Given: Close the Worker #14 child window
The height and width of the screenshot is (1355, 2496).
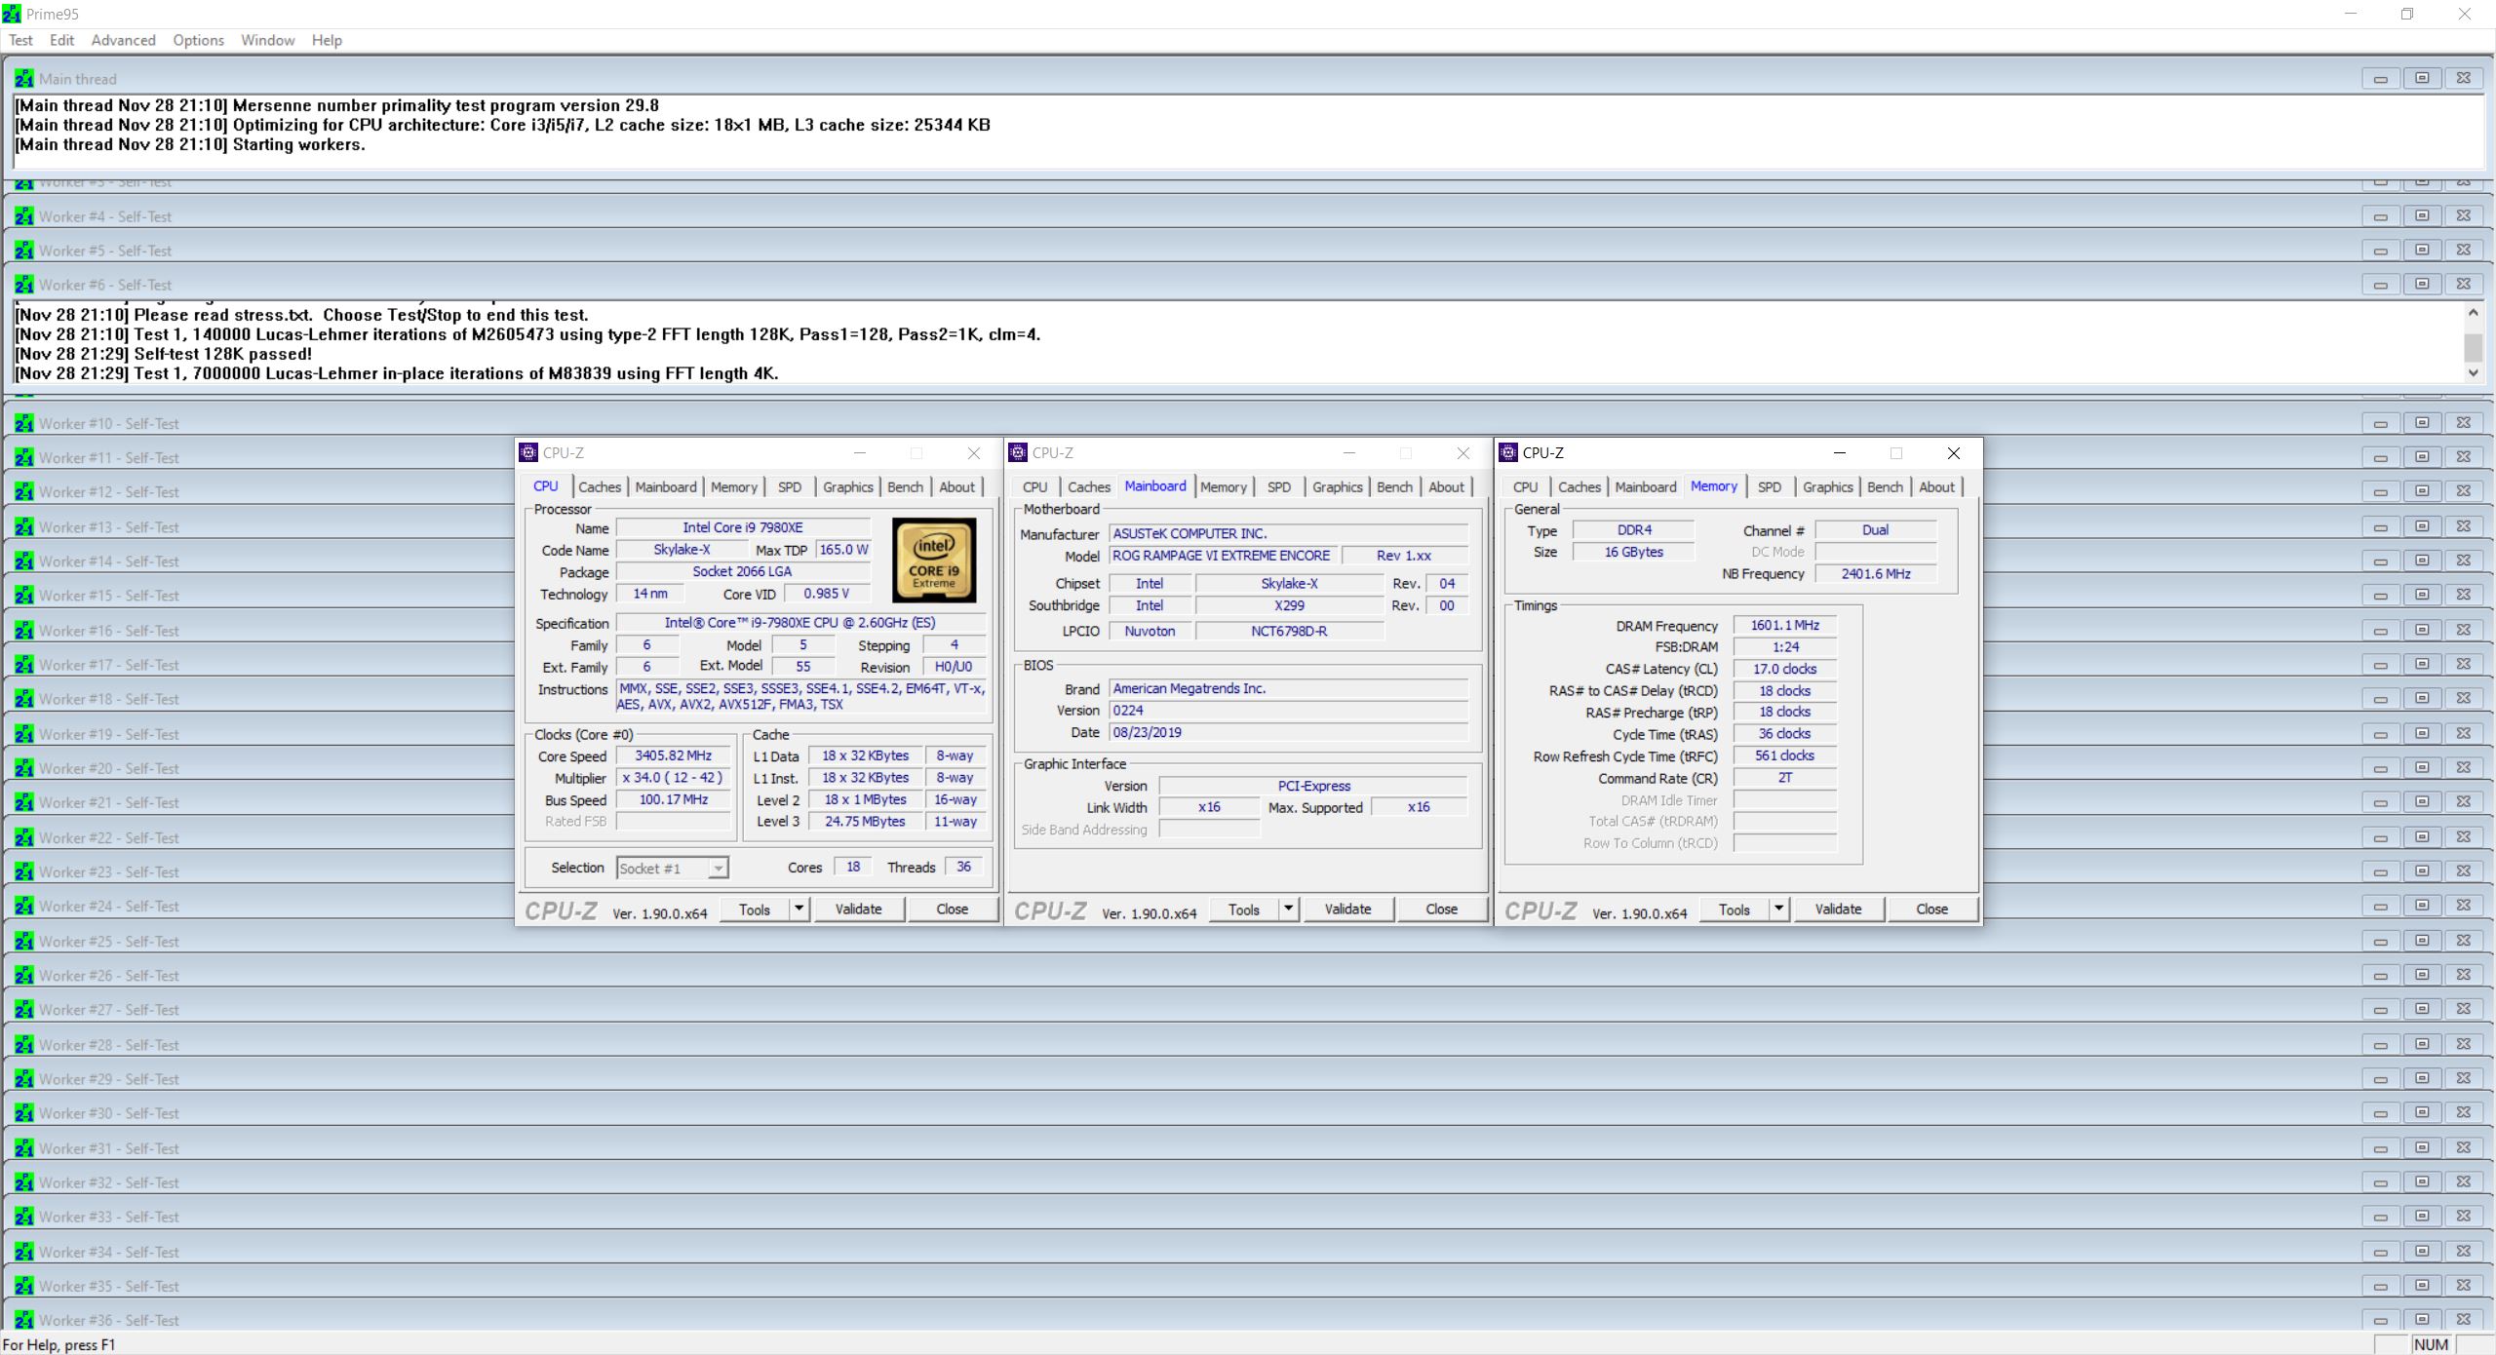Looking at the screenshot, I should coord(2464,561).
